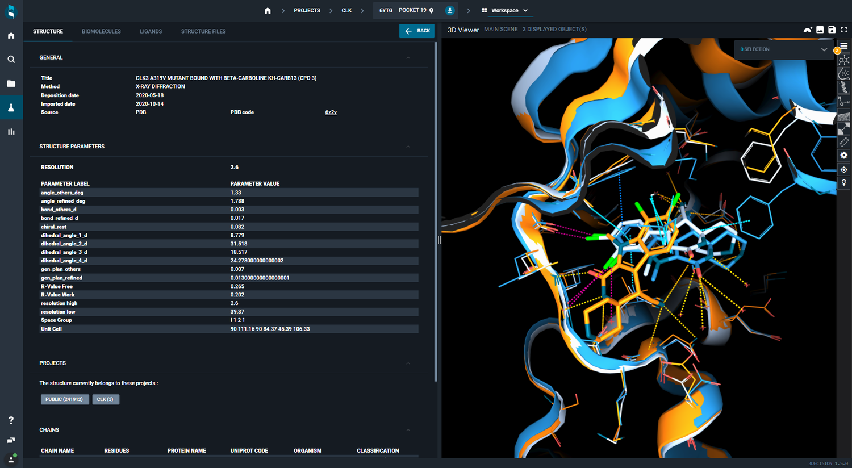Open the home page from left sidebar

(x=11, y=35)
